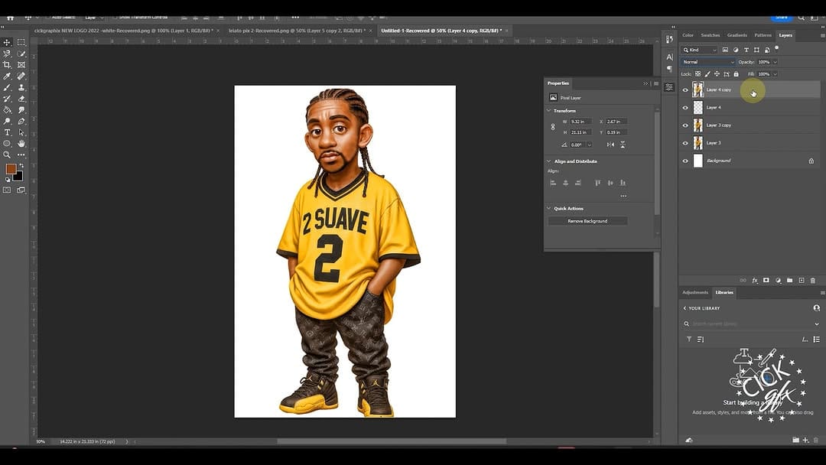This screenshot has height=465, width=826.
Task: Click the library search field
Action: coord(750,324)
